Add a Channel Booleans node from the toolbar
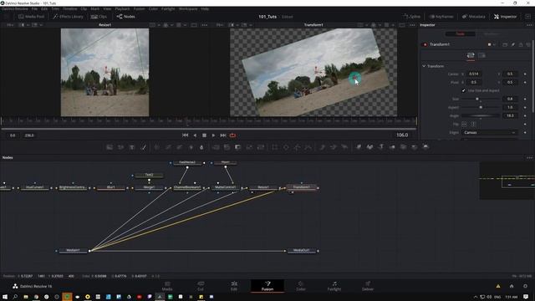This screenshot has height=301, width=535. click(x=227, y=147)
